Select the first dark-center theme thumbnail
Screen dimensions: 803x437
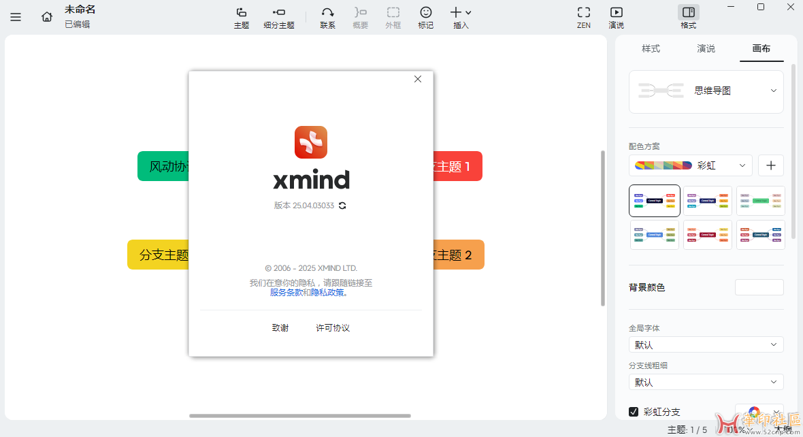655,201
